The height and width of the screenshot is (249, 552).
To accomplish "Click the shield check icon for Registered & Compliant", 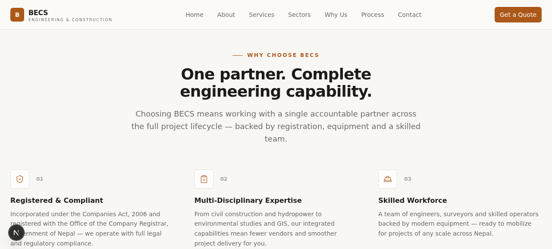I will tap(20, 179).
